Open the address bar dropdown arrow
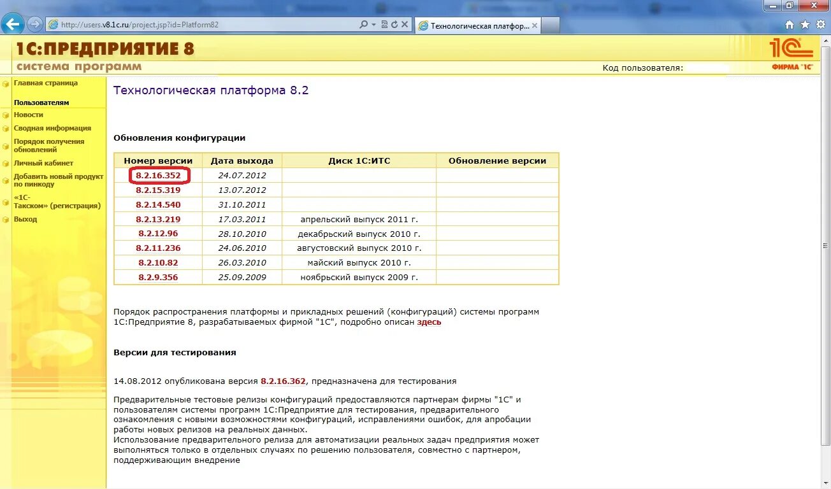 click(373, 25)
